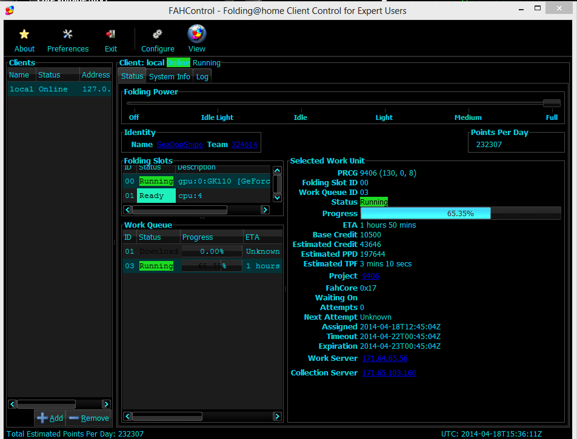Sort clients by Address column header

pyautogui.click(x=96, y=74)
